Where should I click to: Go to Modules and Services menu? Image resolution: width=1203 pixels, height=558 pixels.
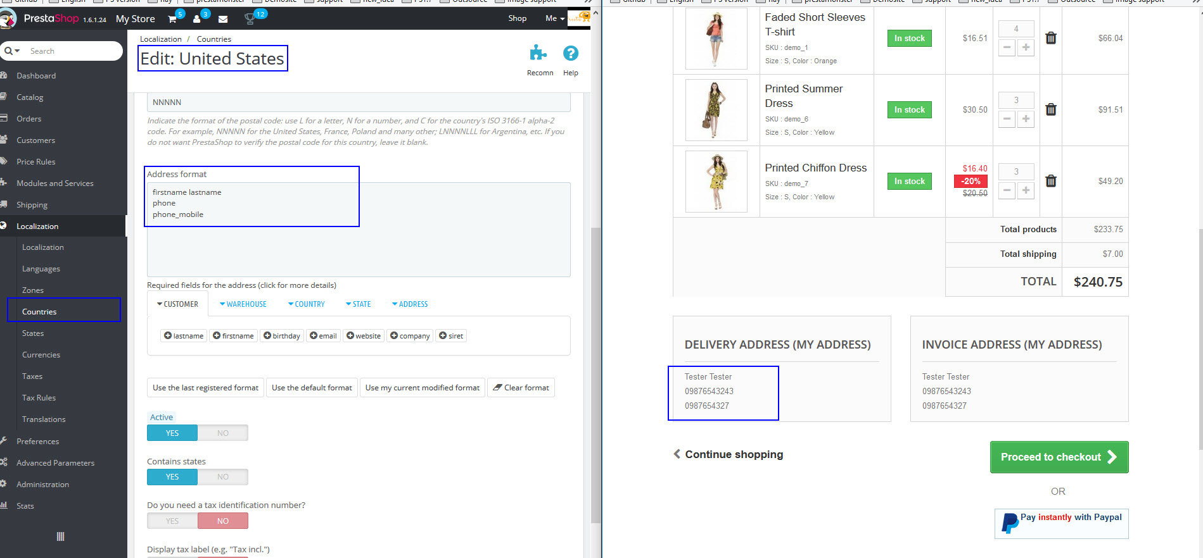tap(55, 183)
